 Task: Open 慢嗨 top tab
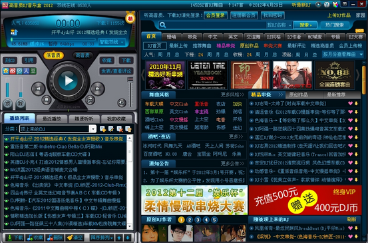(172, 37)
